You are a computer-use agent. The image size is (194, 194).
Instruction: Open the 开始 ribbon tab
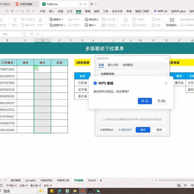pos(43,11)
